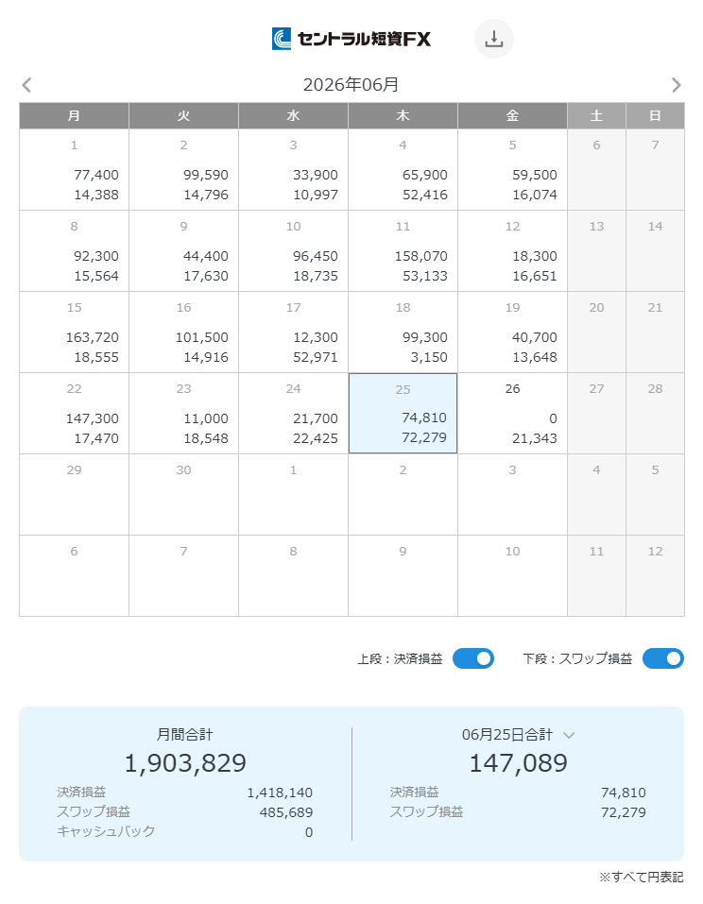Select June 15 cell showing 163,720
Image resolution: width=703 pixels, height=904 pixels.
coord(74,333)
